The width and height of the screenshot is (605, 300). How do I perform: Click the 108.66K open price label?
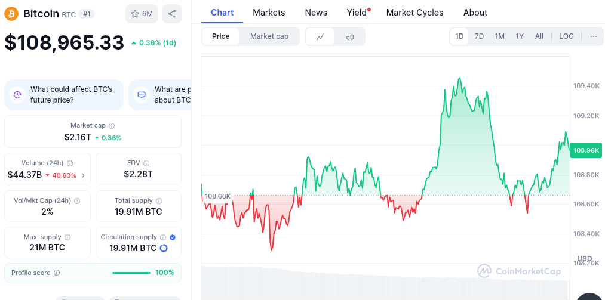point(217,196)
